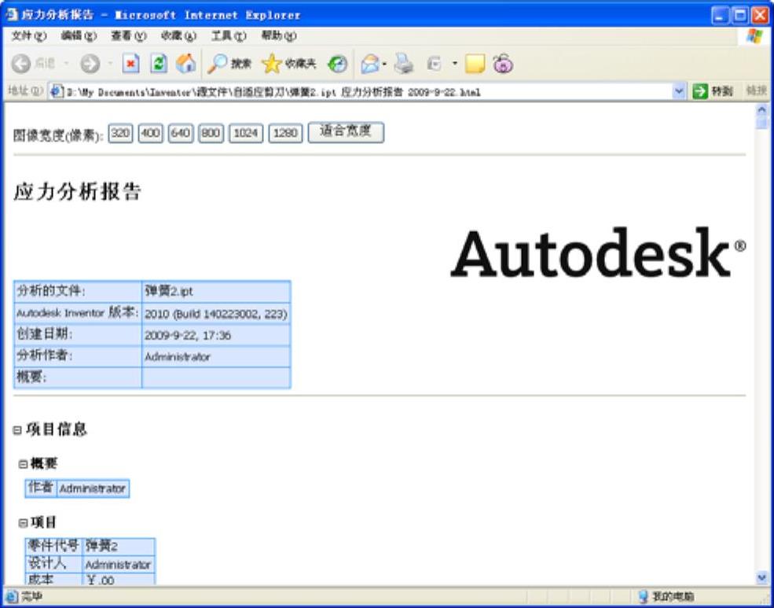Click inside the address bar path field

pyautogui.click(x=368, y=92)
